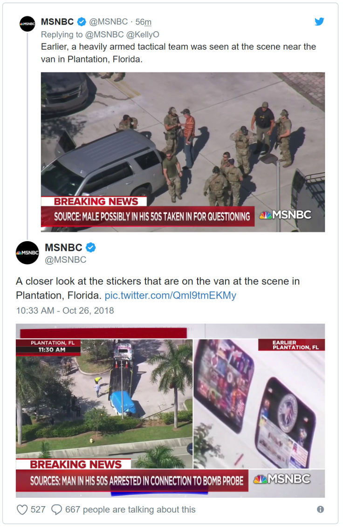
Task: Click the Twitter bird logo icon
Action: [319, 21]
